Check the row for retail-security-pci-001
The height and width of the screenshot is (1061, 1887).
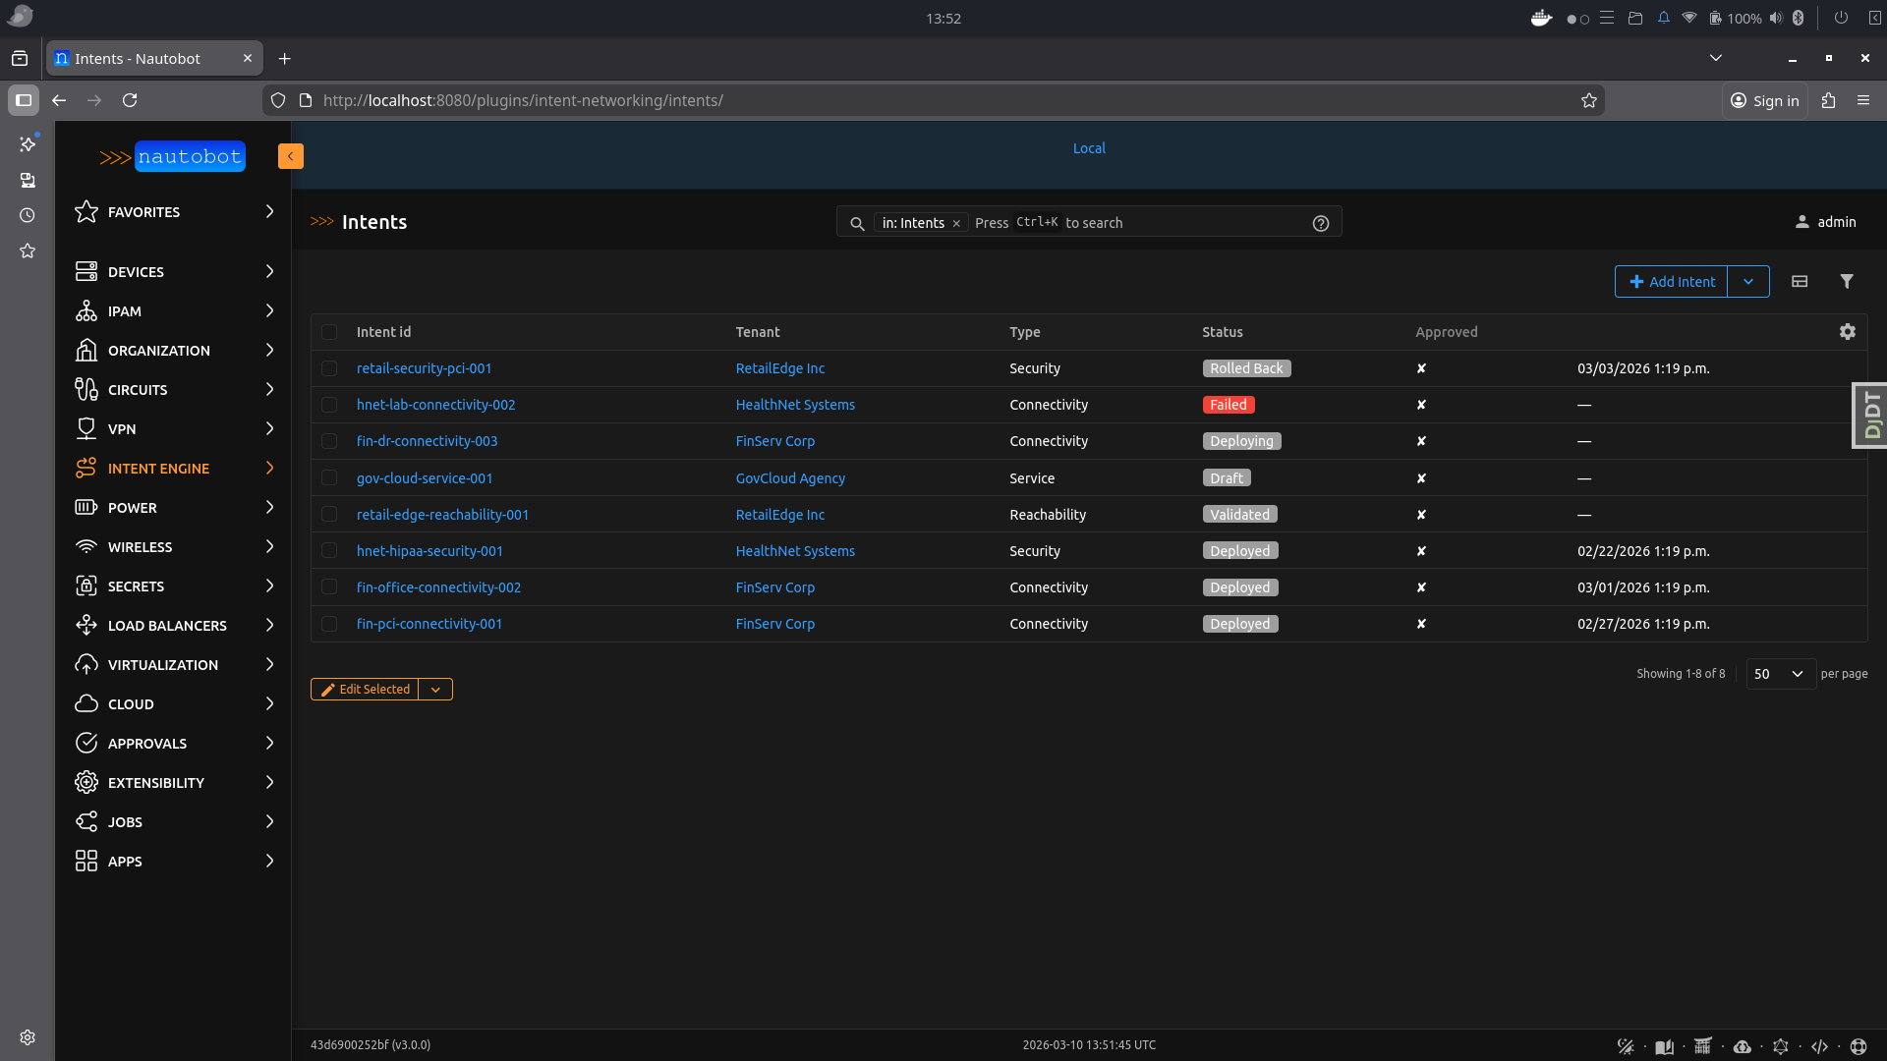(x=329, y=368)
